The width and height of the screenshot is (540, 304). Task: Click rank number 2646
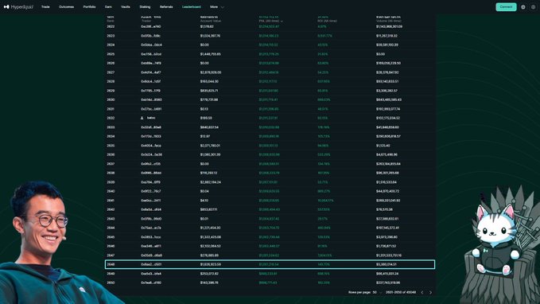click(x=111, y=246)
